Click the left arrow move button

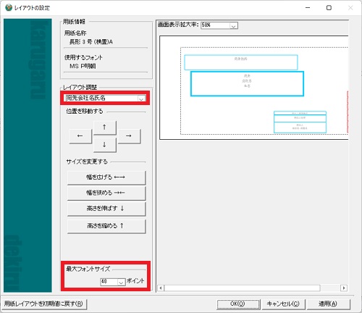[x=80, y=136]
